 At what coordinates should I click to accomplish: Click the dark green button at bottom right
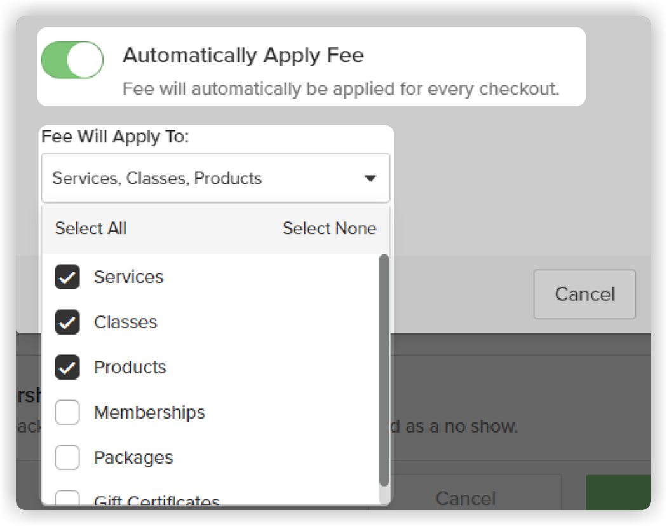(618, 493)
